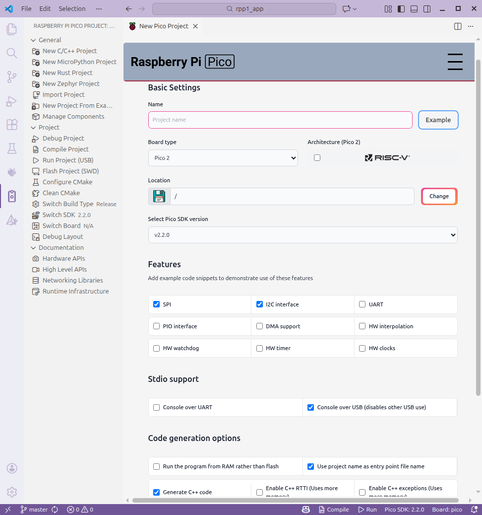The height and width of the screenshot is (515, 482).
Task: Open the Copilot chat icon in title bar
Action: click(x=346, y=9)
